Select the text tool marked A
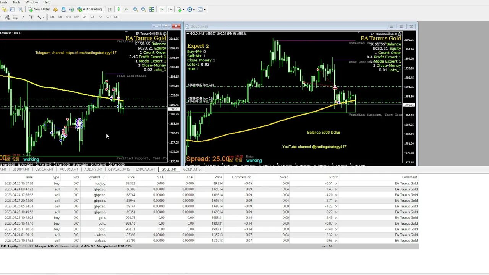 23,17
